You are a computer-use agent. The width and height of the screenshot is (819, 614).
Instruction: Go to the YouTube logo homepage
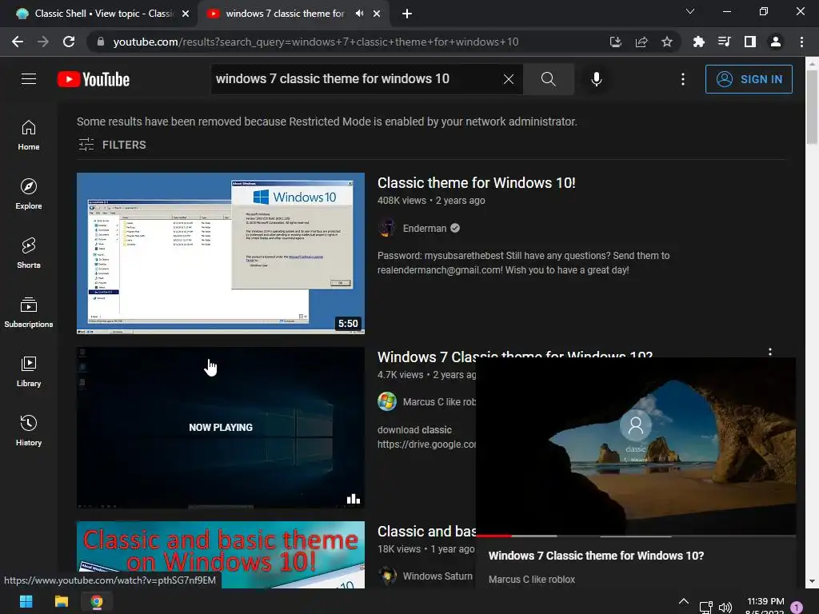pos(94,79)
